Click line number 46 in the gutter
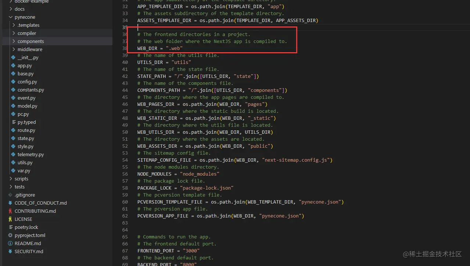470x266 pixels. pos(125,104)
